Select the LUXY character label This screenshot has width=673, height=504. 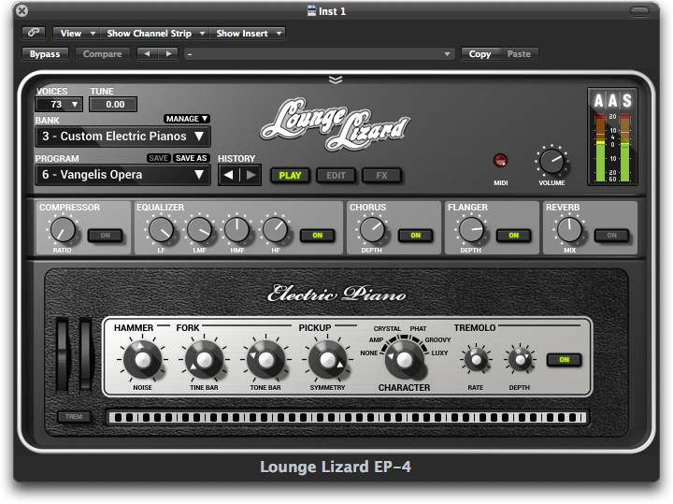coord(439,353)
